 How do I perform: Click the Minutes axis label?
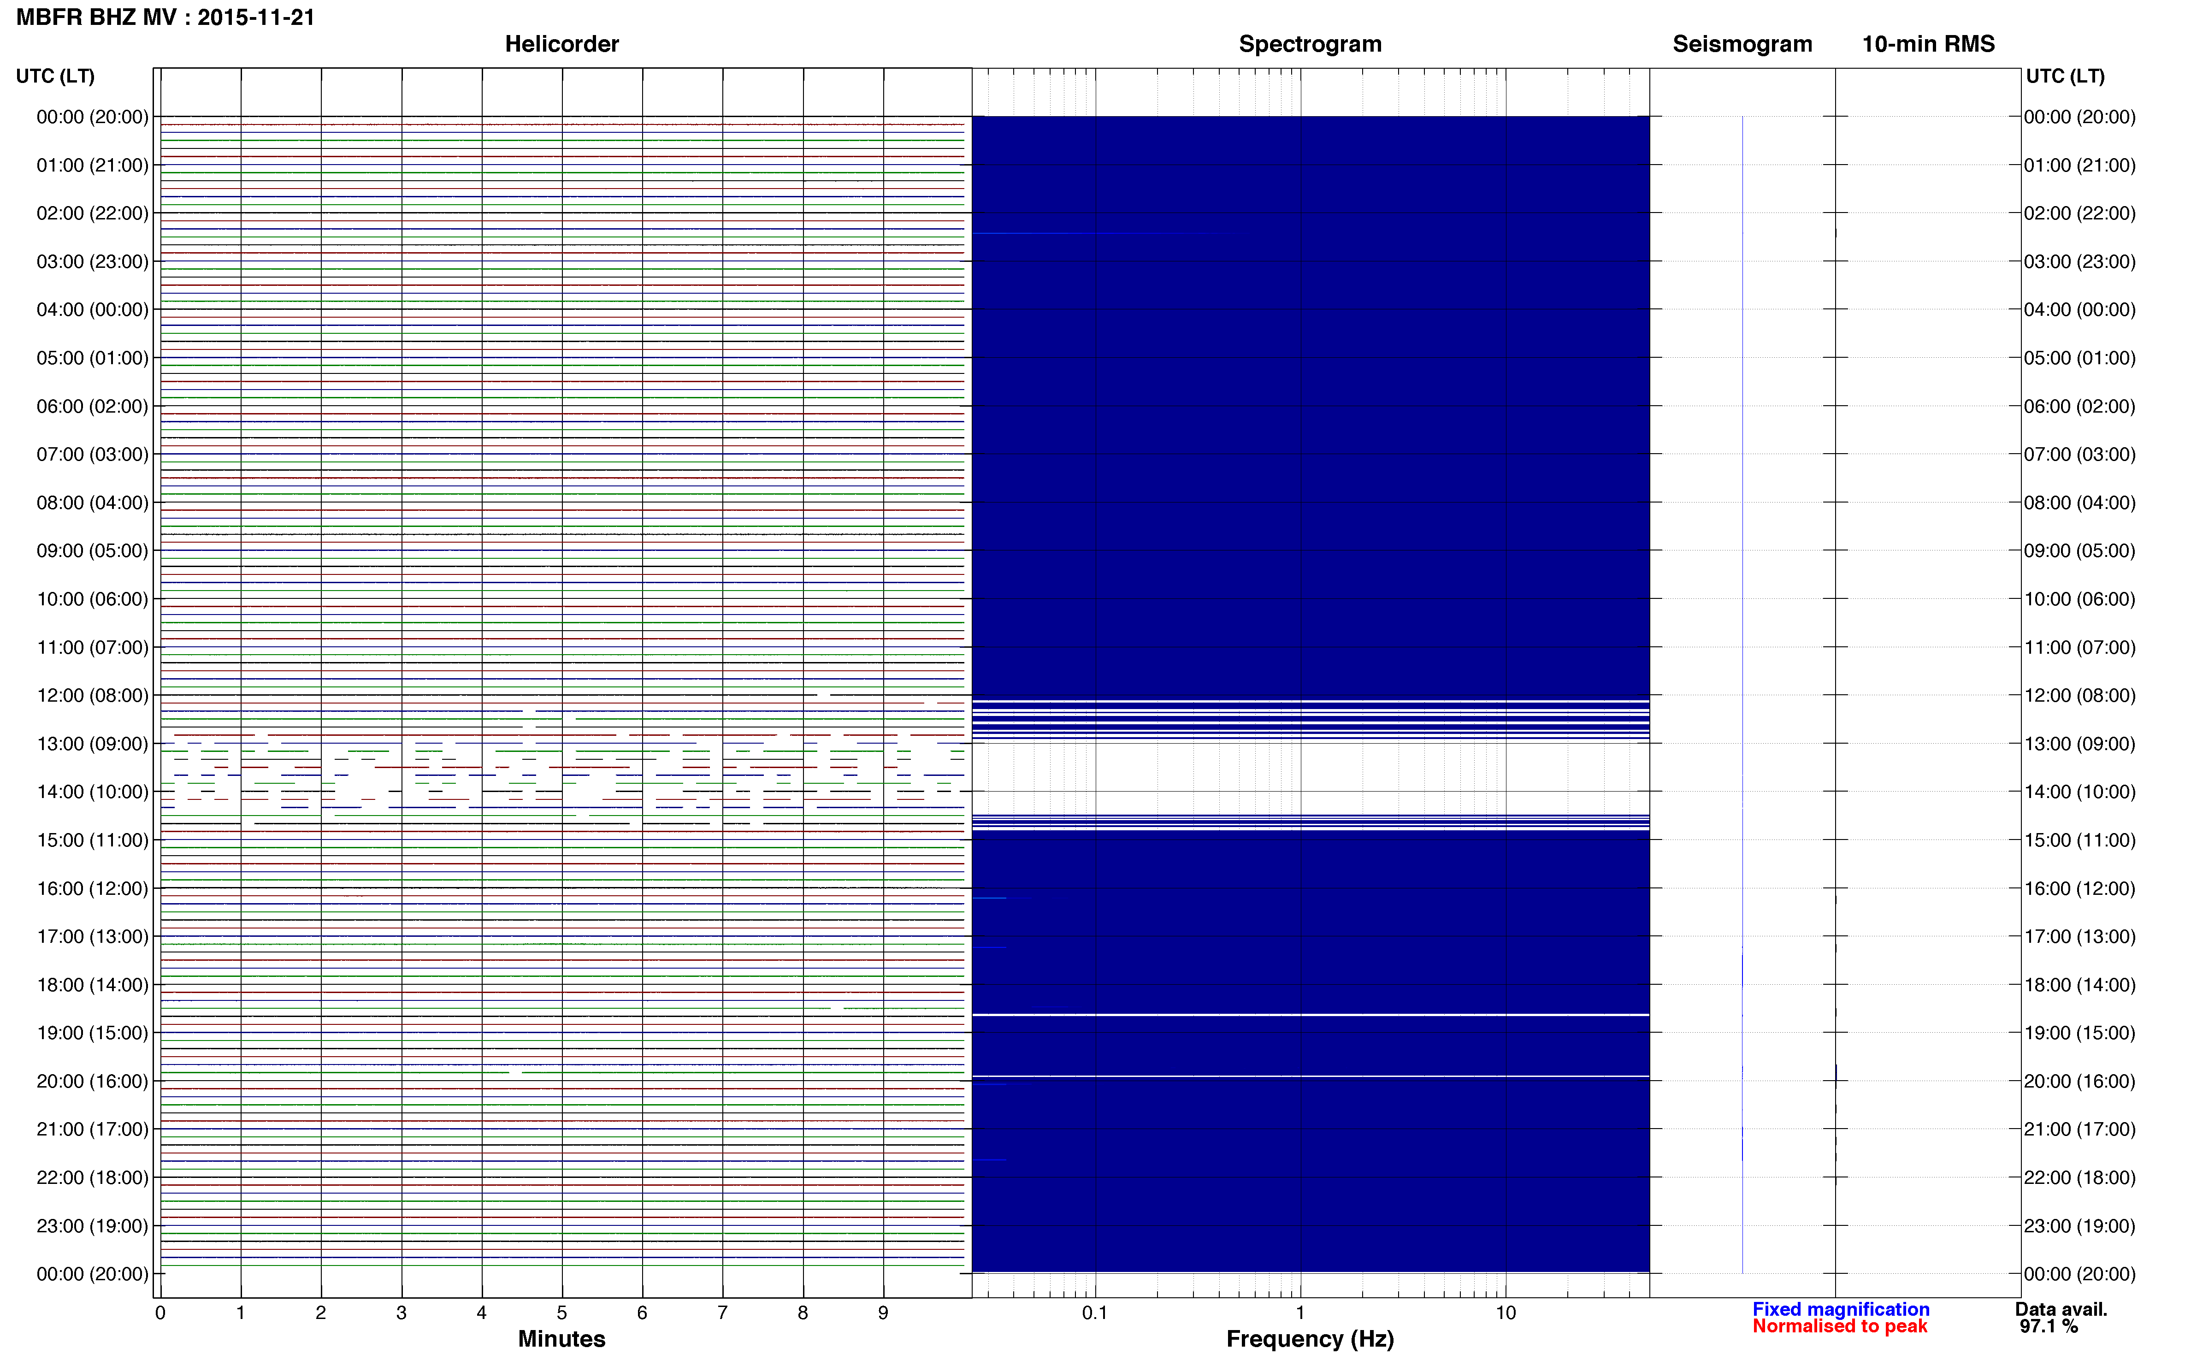click(562, 1340)
